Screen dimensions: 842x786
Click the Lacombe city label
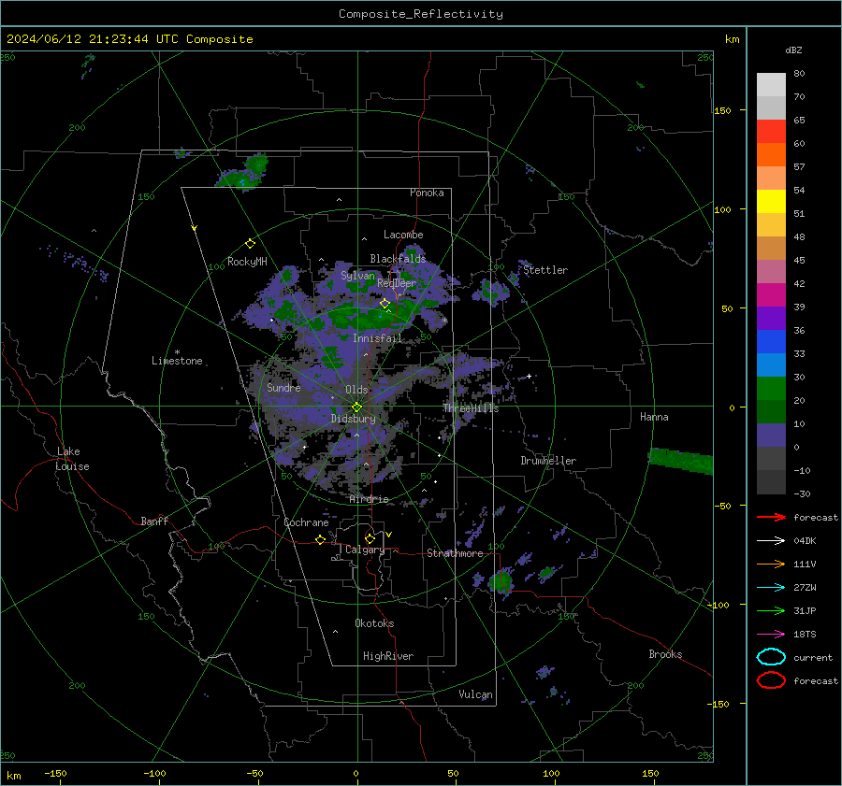coord(403,235)
